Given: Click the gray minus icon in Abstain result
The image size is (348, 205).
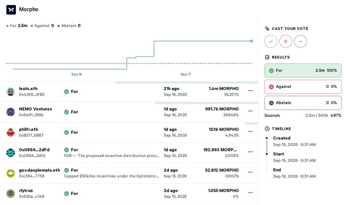Looking at the screenshot, I should click(x=271, y=103).
